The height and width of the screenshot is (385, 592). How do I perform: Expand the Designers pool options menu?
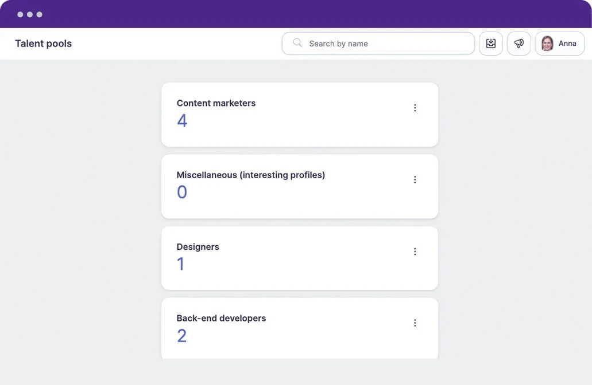coord(415,252)
